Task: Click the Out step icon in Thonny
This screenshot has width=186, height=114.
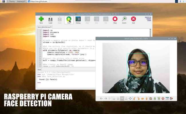Action: (x=106, y=20)
